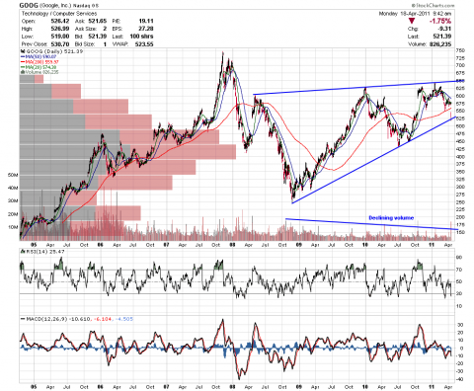Click the 90 level on the RSI axis
The height and width of the screenshot is (391, 474).
click(x=460, y=258)
